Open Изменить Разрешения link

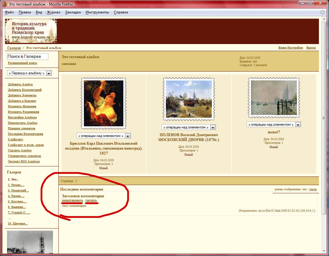coord(24,112)
